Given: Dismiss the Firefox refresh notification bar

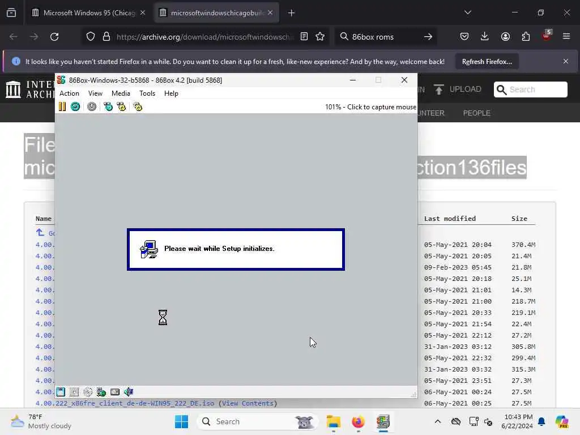Looking at the screenshot, I should click(566, 61).
